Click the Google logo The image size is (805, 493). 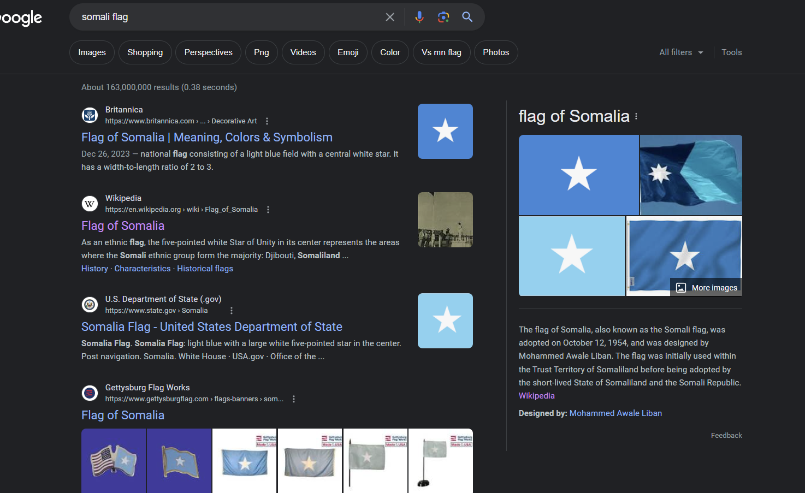pyautogui.click(x=21, y=18)
